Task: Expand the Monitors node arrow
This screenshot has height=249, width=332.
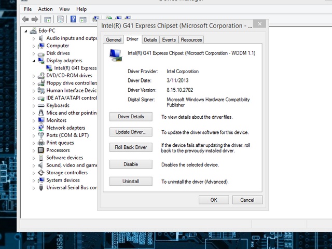Action: tap(34, 121)
